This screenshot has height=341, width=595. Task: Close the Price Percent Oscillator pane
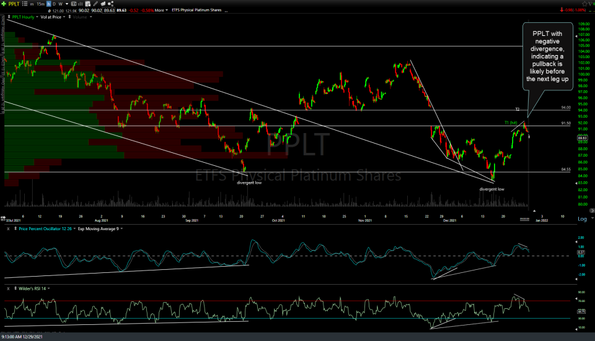click(x=8, y=229)
